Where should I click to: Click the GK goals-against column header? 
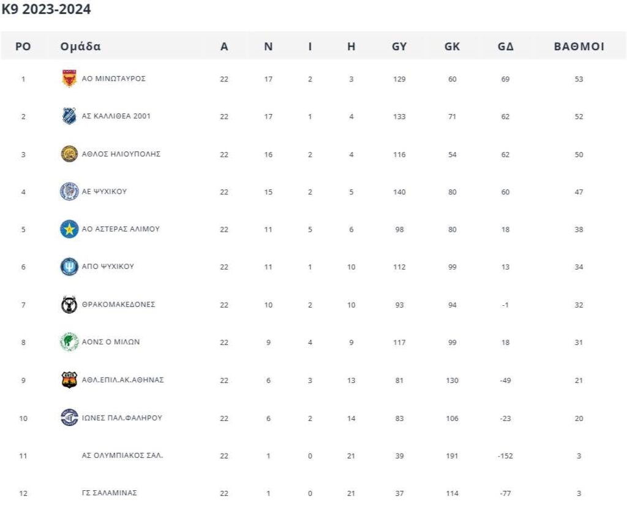452,47
